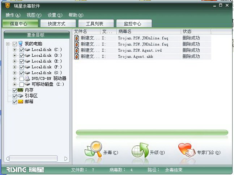Check the DVD/CD-RW 驱动器 checkbox

(22, 78)
